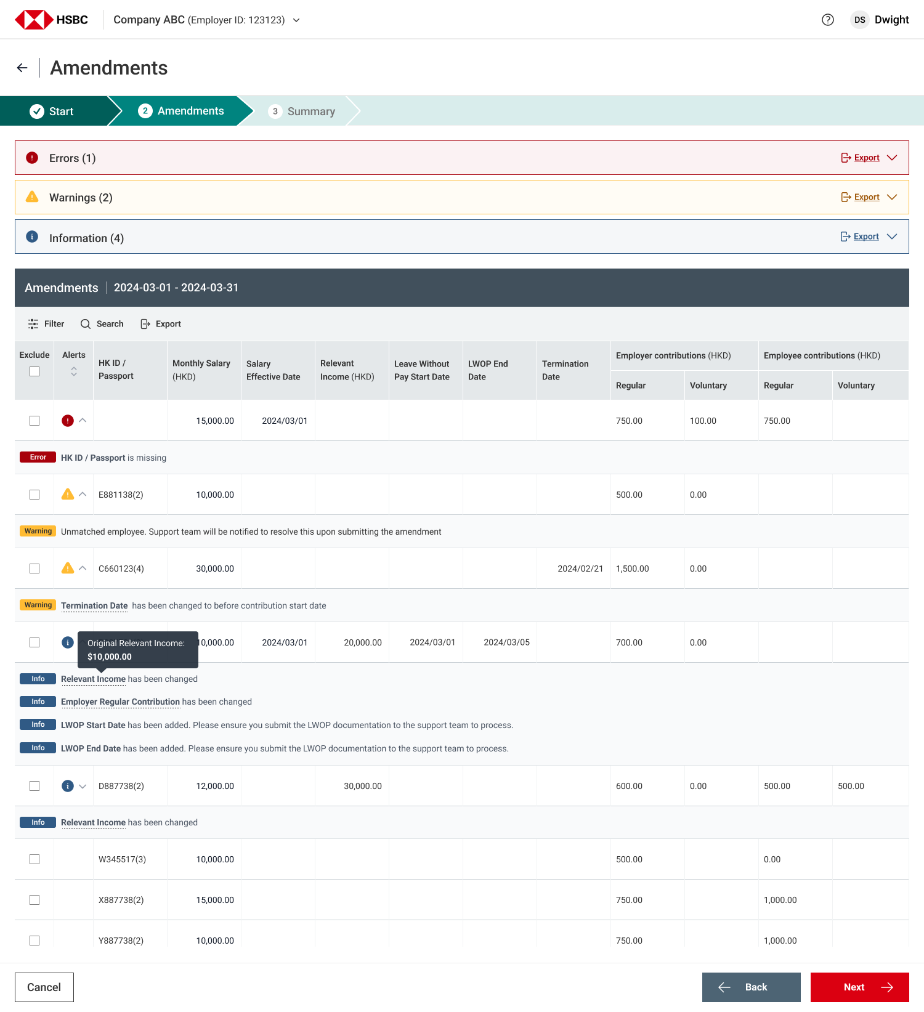Sort the Alerts column
The width and height of the screenshot is (924, 1012).
tap(74, 371)
